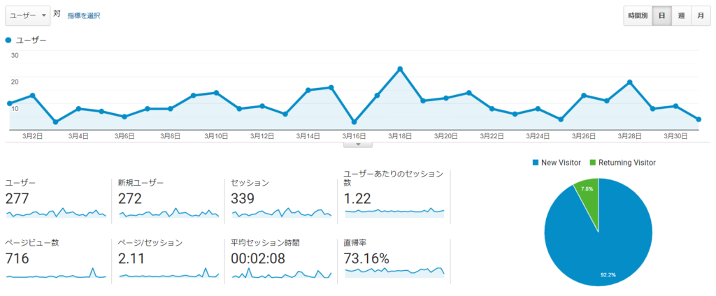716x296 pixels.
Task: Click the 3月2日 axis label
Action: [32, 136]
